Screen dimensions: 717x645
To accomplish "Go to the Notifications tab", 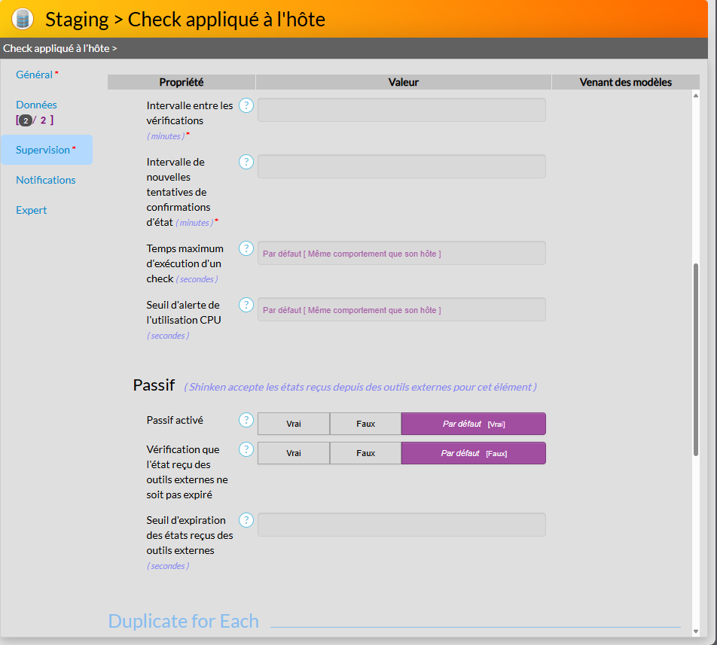I will (46, 180).
